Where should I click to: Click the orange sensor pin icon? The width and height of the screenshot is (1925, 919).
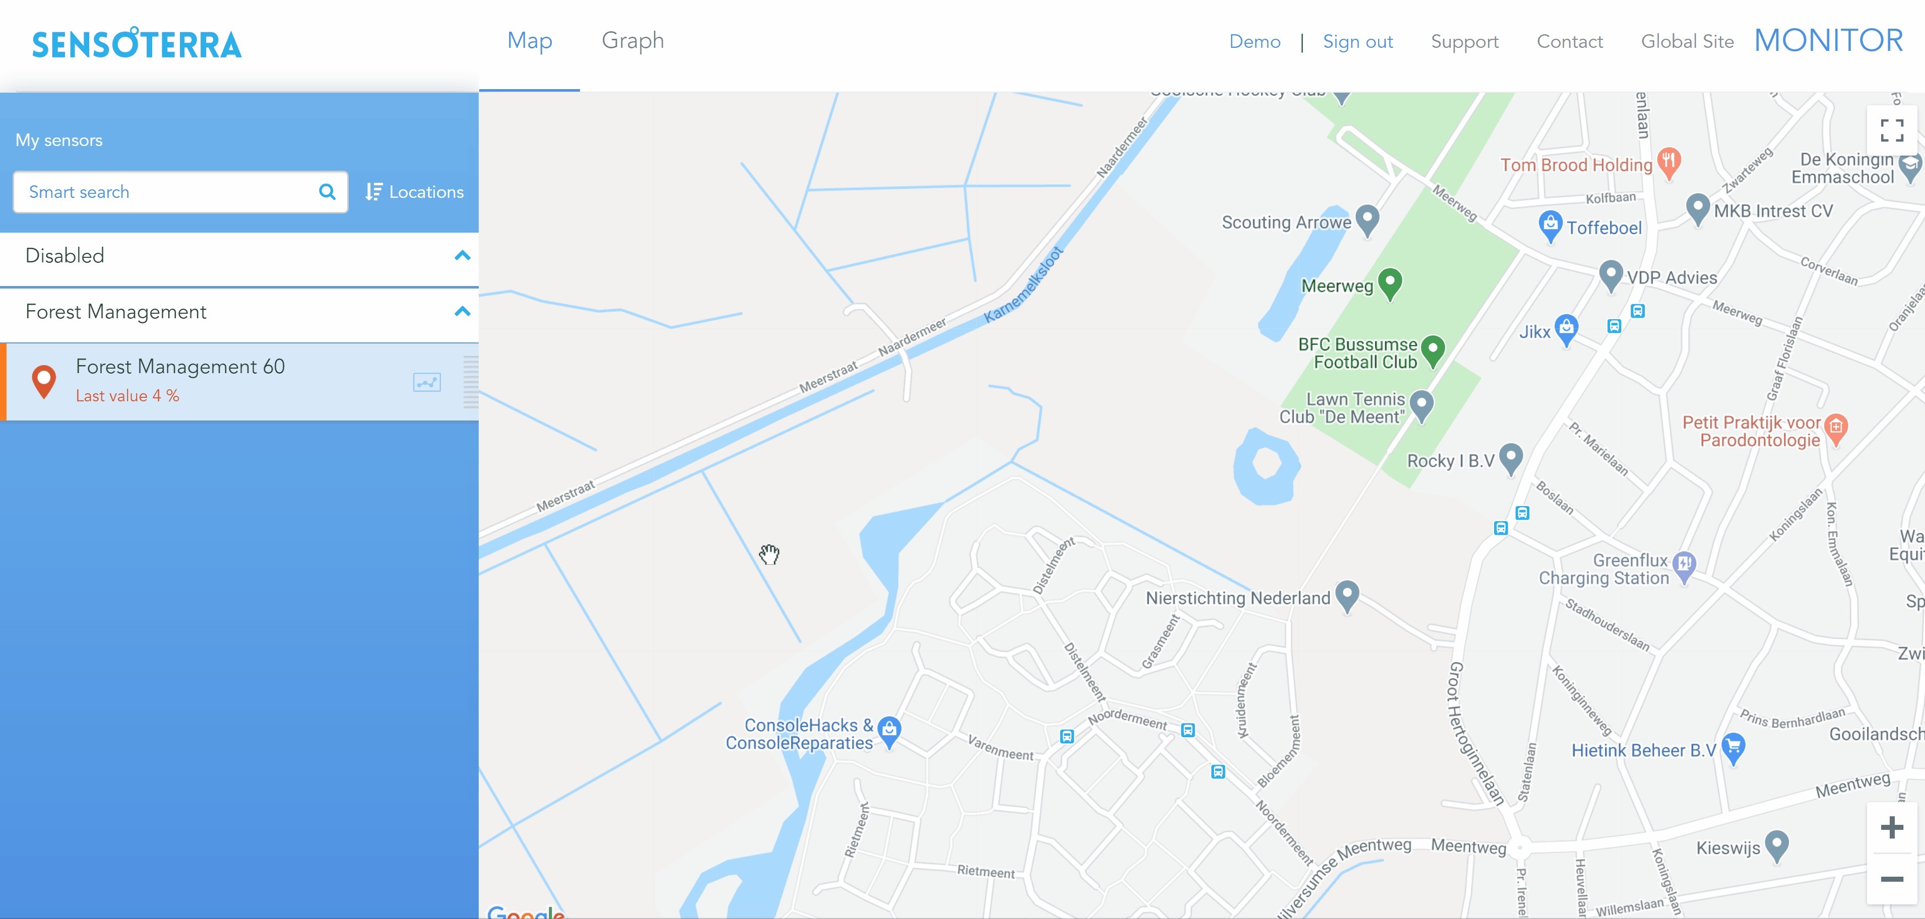coord(44,382)
